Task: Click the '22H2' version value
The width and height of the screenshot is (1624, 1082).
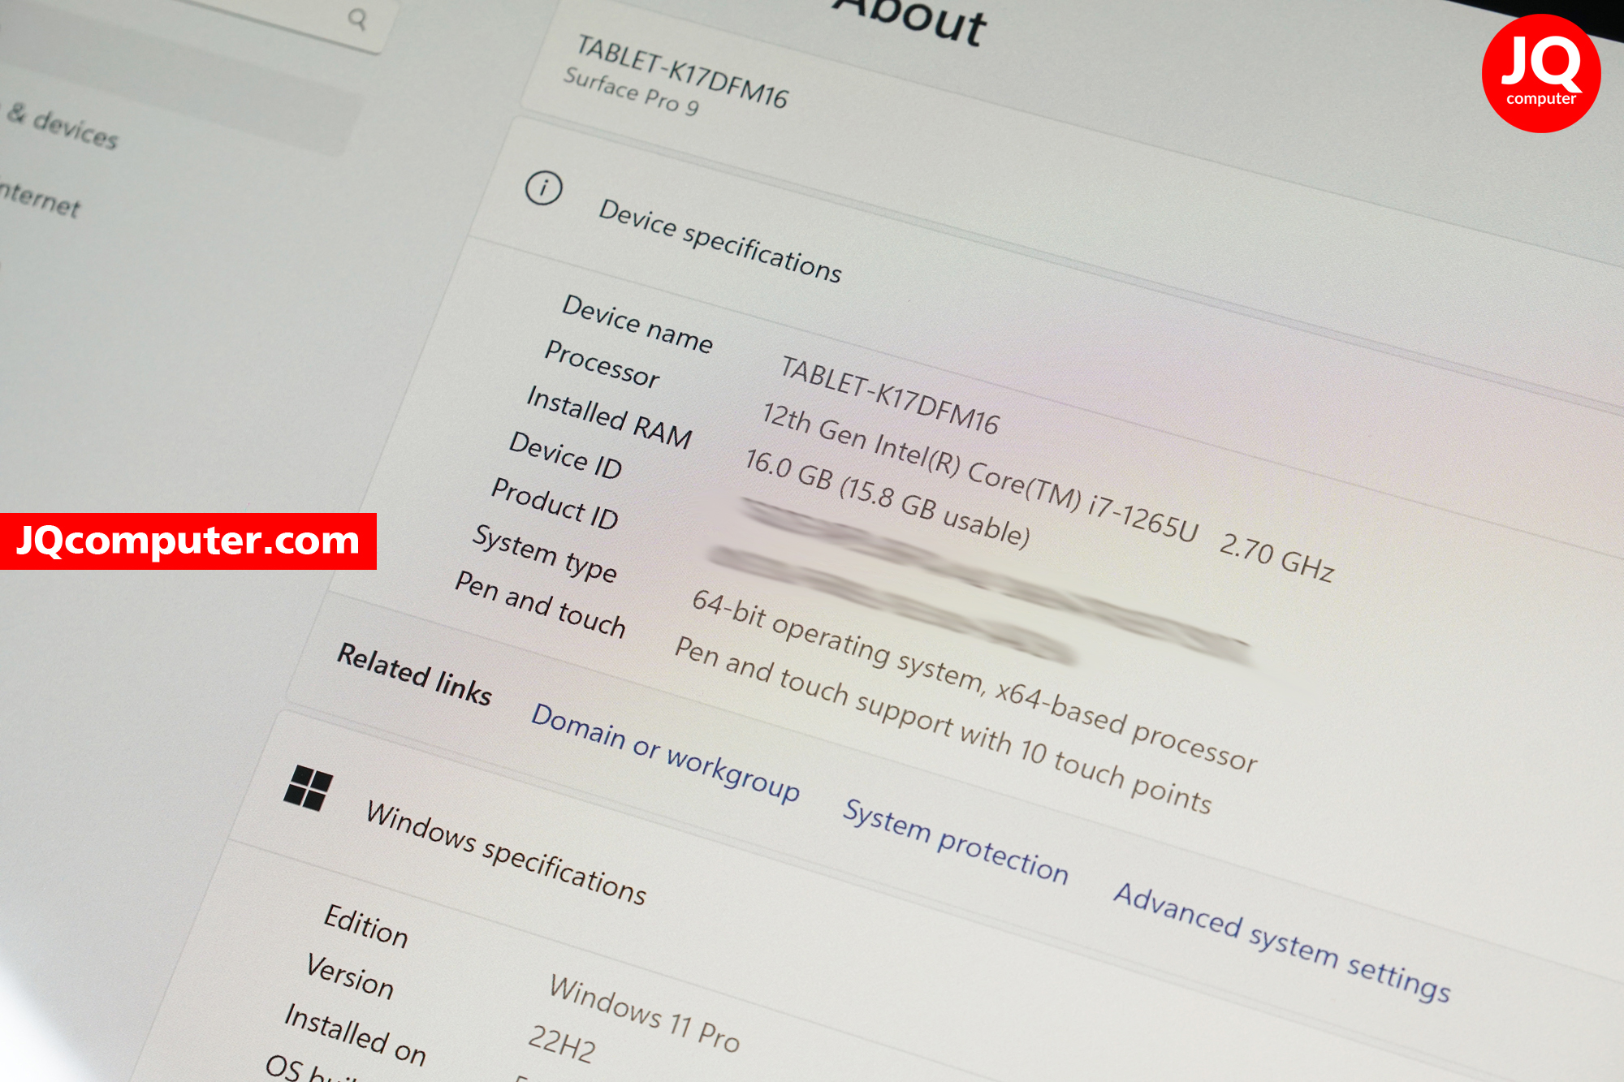Action: [562, 1044]
